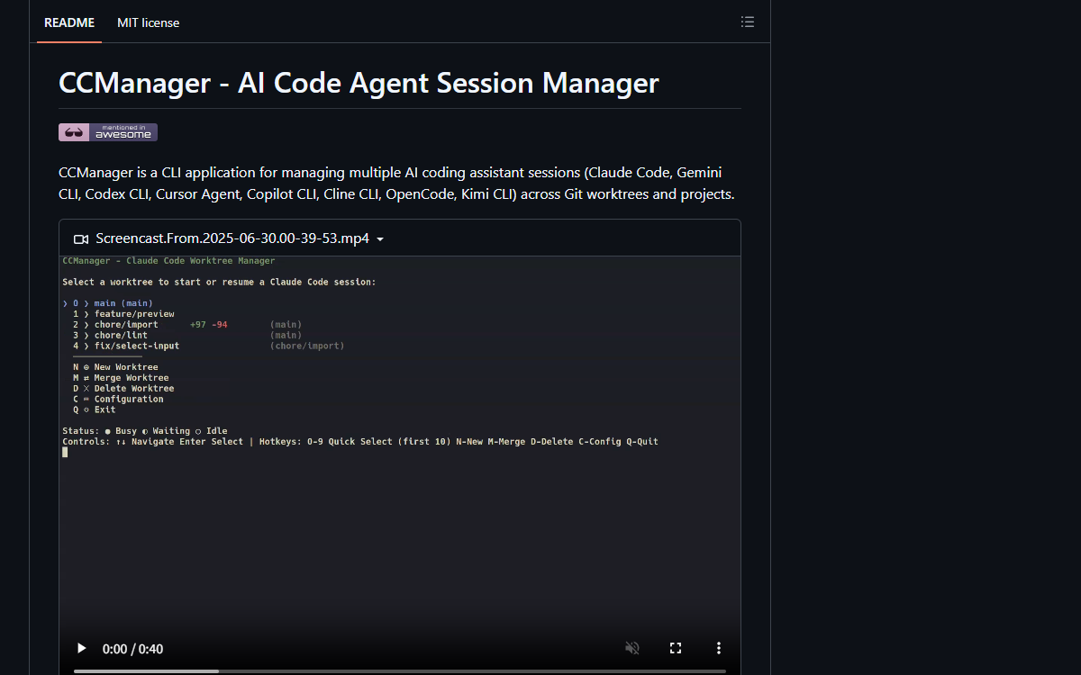This screenshot has width=1081, height=675.
Task: Click the video progress bar
Action: (x=400, y=670)
